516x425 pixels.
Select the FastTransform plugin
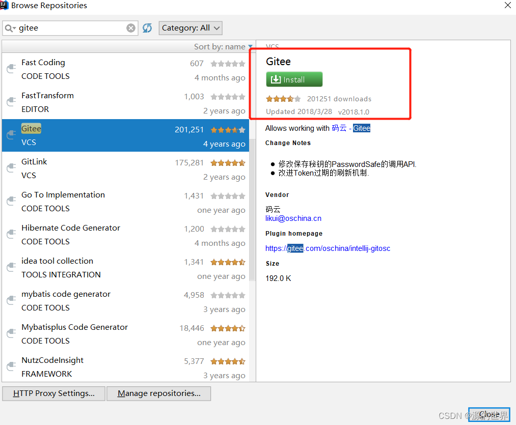(125, 102)
